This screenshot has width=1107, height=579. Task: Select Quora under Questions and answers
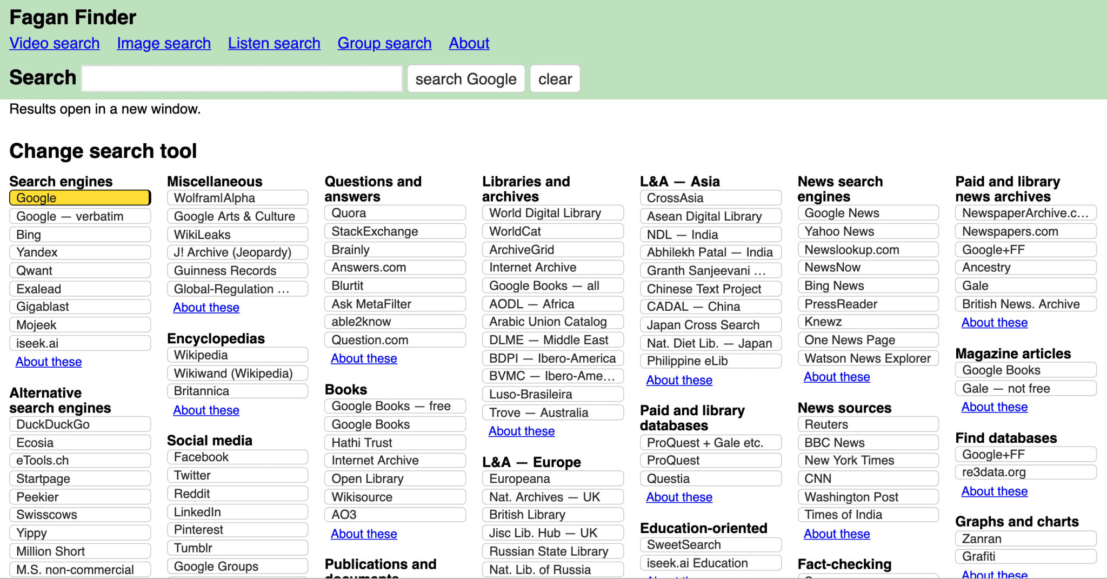click(x=395, y=213)
